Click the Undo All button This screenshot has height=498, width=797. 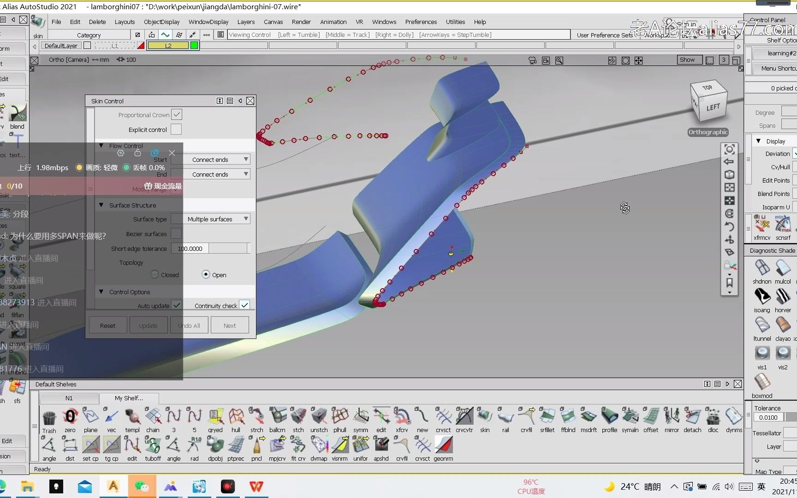(x=189, y=325)
